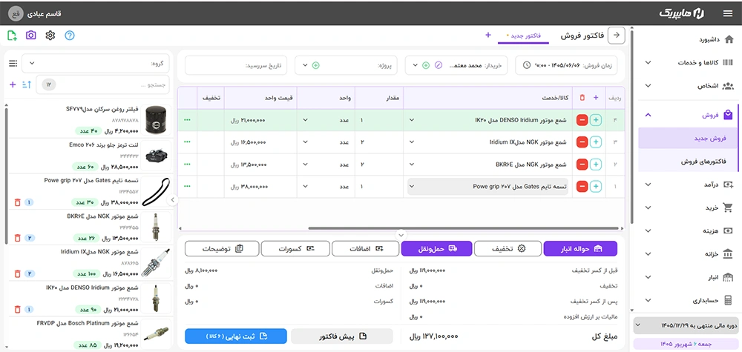Collapse the product side panel arrow
Image resolution: width=742 pixels, height=352 pixels.
[172, 200]
